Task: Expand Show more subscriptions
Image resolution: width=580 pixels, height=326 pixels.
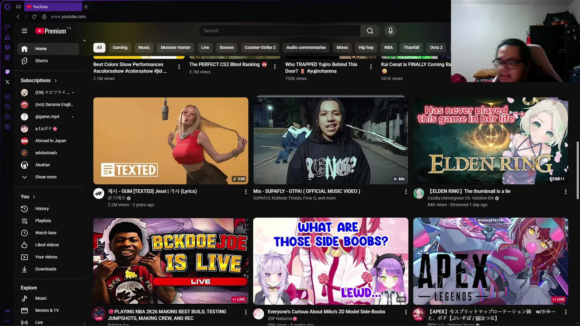Action: 48,177
